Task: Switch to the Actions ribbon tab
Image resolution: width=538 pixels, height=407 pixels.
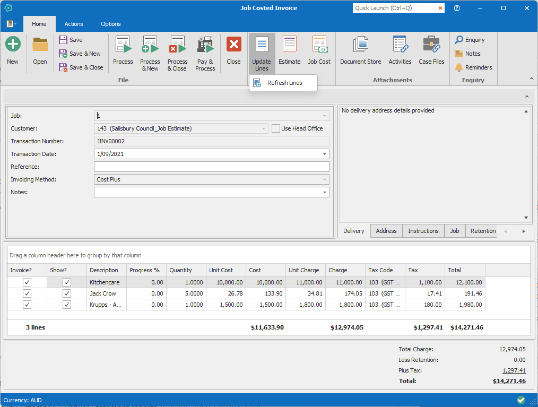Action: point(74,24)
